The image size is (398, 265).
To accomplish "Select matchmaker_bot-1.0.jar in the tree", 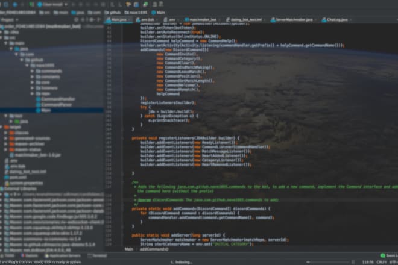I will click(36, 155).
